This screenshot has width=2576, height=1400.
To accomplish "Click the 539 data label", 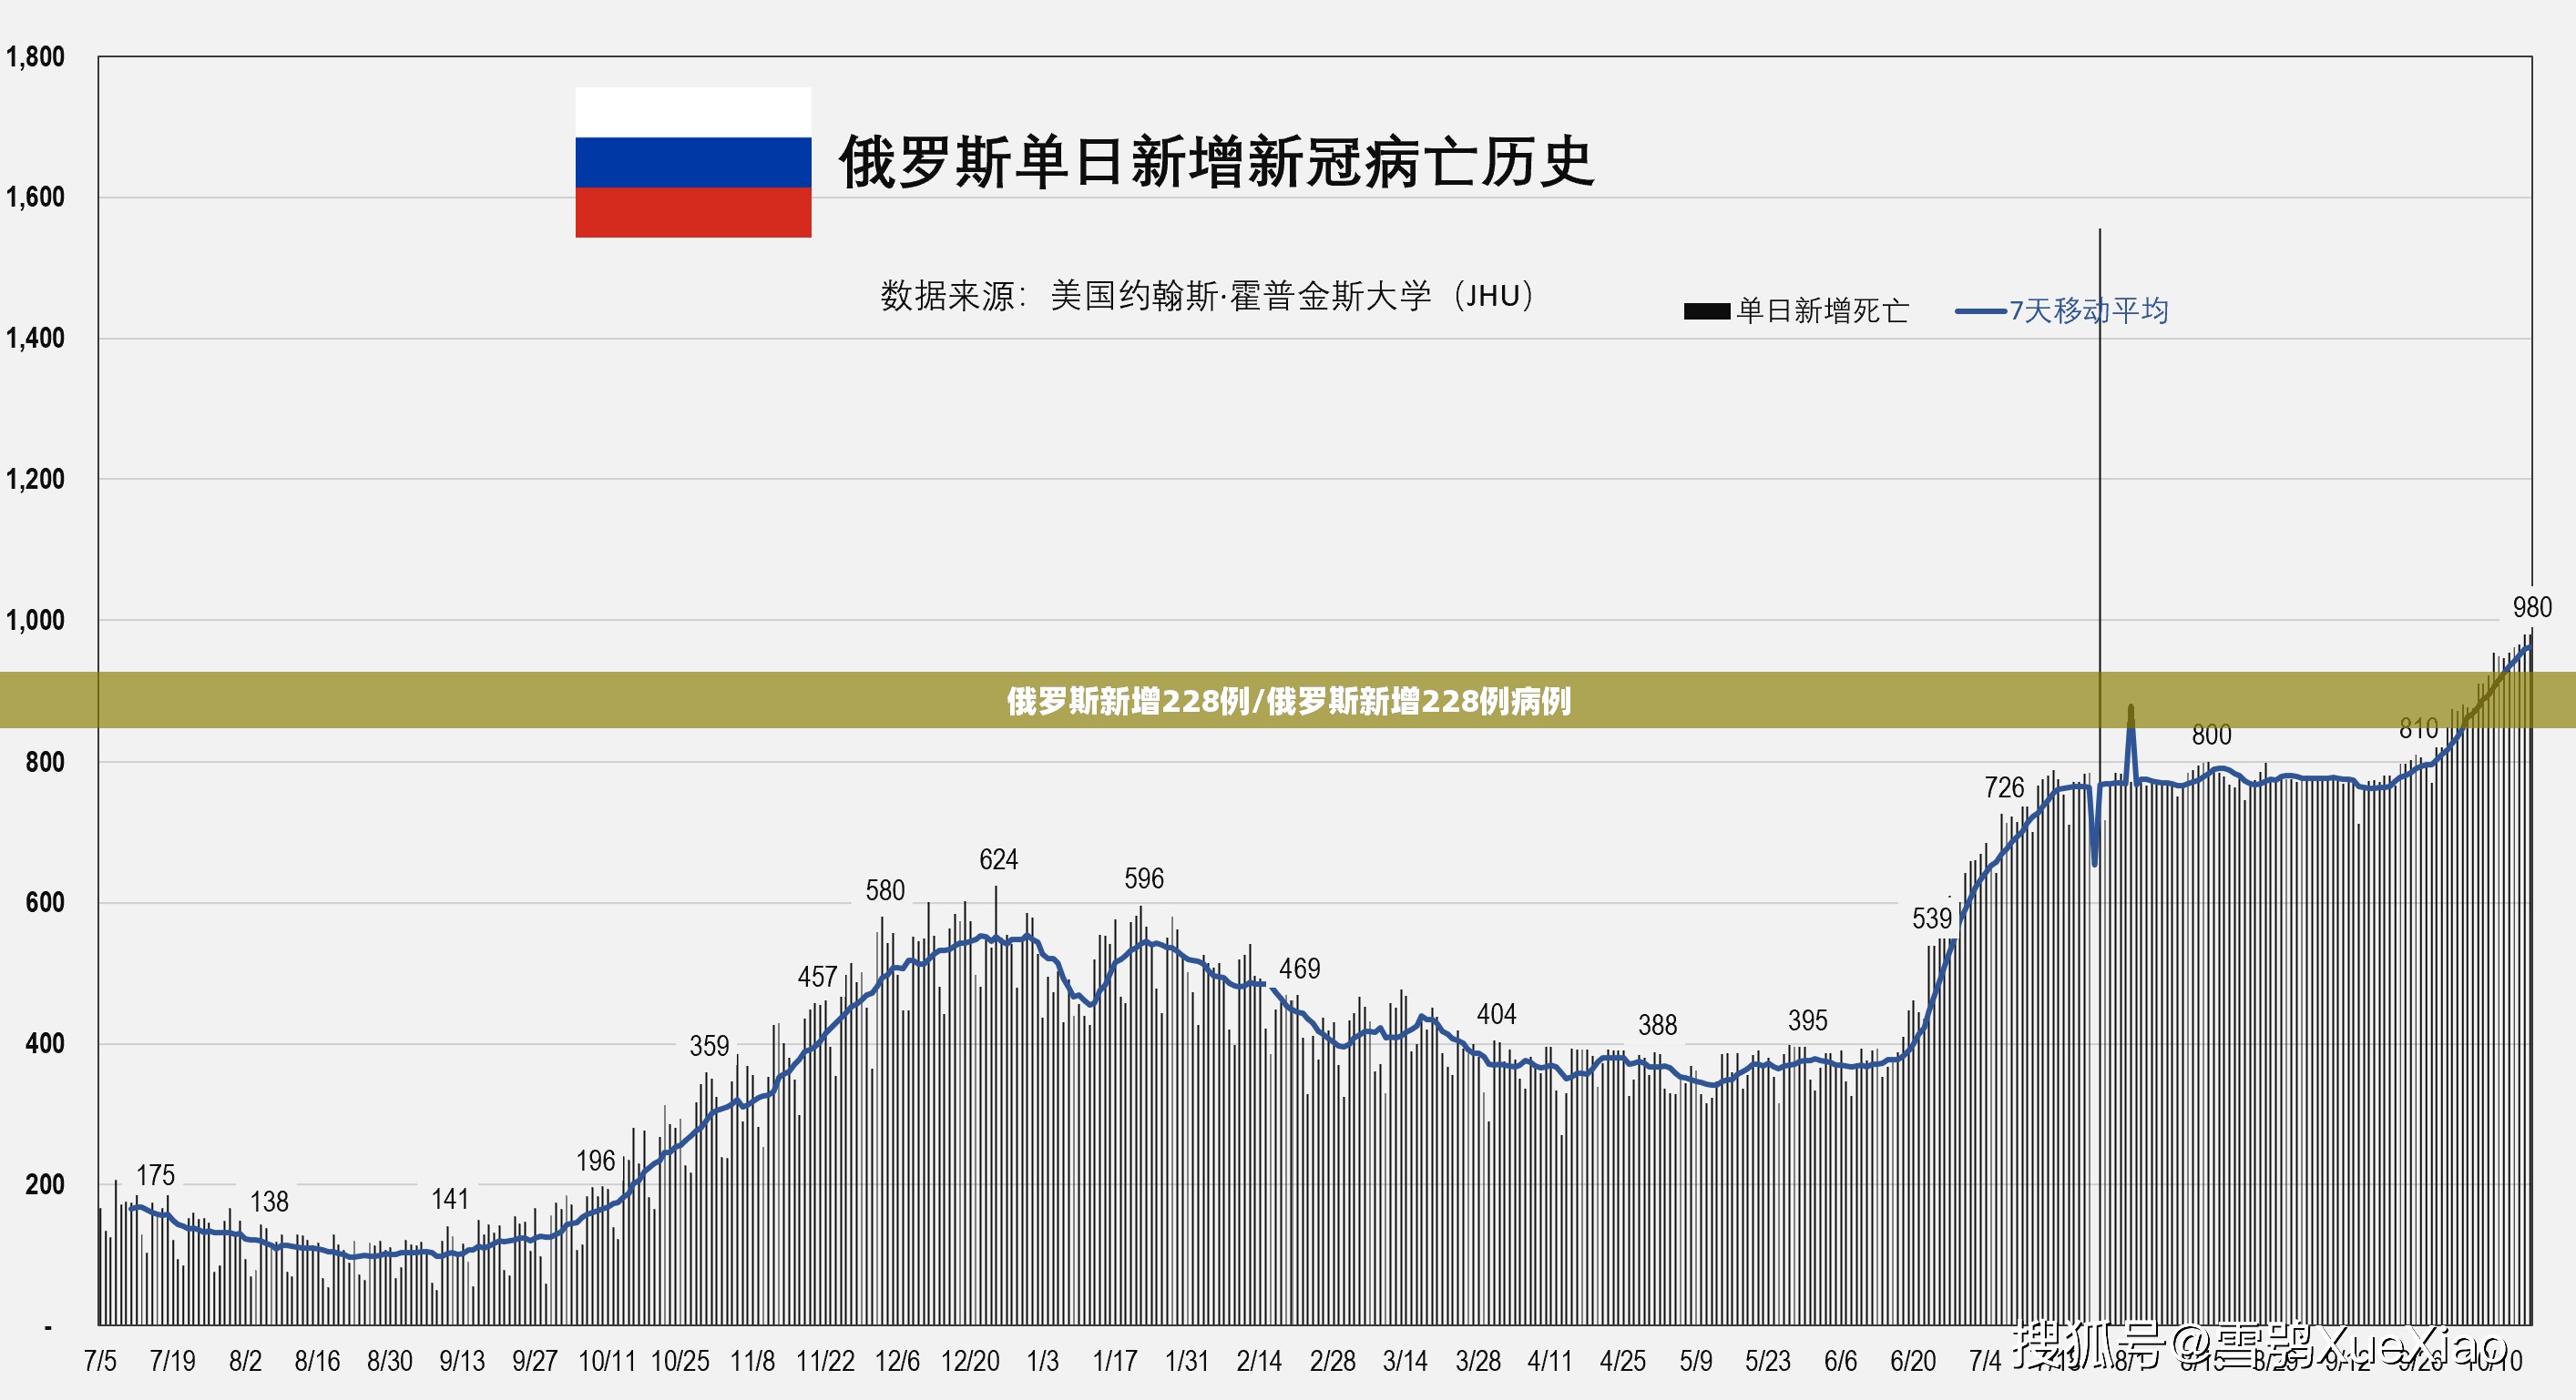I will (x=1932, y=918).
